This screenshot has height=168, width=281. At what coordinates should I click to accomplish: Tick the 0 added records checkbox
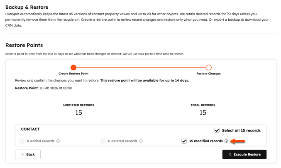click(x=22, y=141)
